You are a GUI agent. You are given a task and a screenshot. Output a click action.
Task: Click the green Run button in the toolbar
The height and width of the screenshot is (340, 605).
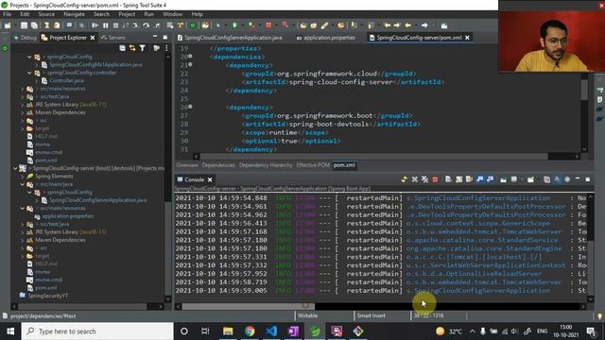234,25
